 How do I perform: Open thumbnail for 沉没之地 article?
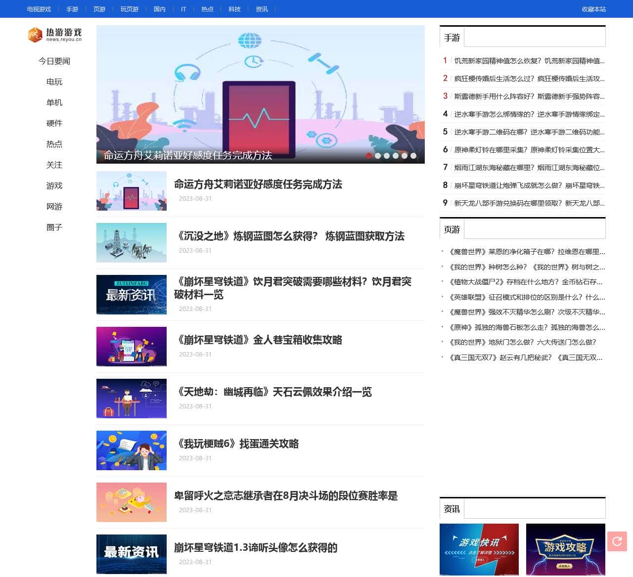(132, 243)
